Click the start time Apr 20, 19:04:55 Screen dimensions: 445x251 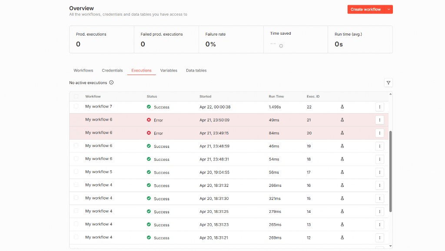[x=214, y=173]
